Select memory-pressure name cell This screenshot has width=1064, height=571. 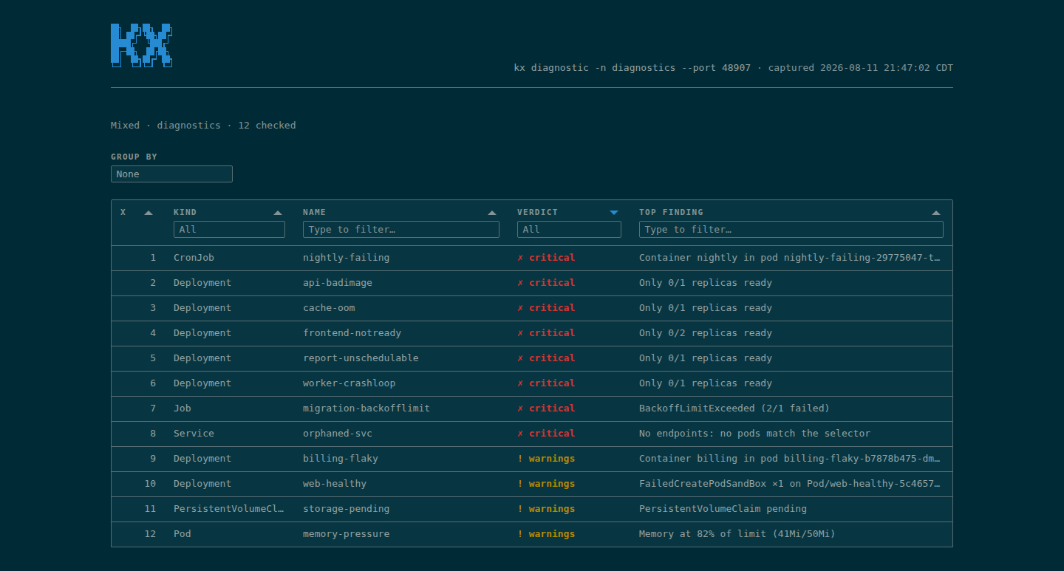(346, 534)
